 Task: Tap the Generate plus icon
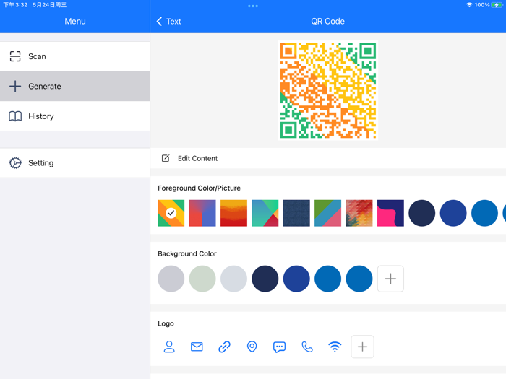point(15,87)
